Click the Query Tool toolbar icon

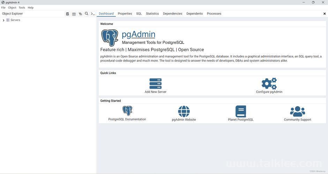pos(68,14)
